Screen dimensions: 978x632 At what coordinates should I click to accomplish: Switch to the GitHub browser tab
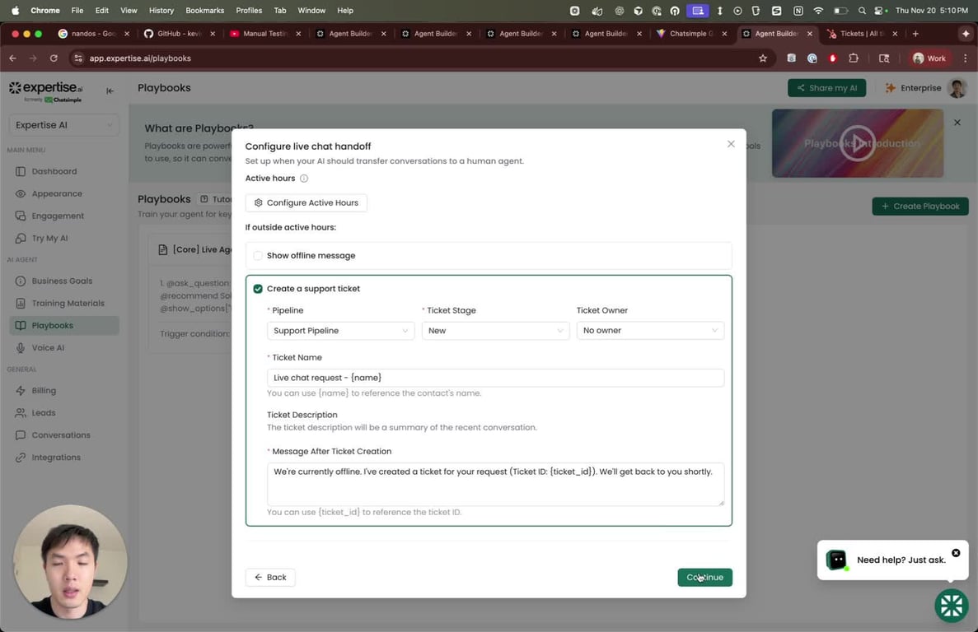click(x=179, y=34)
